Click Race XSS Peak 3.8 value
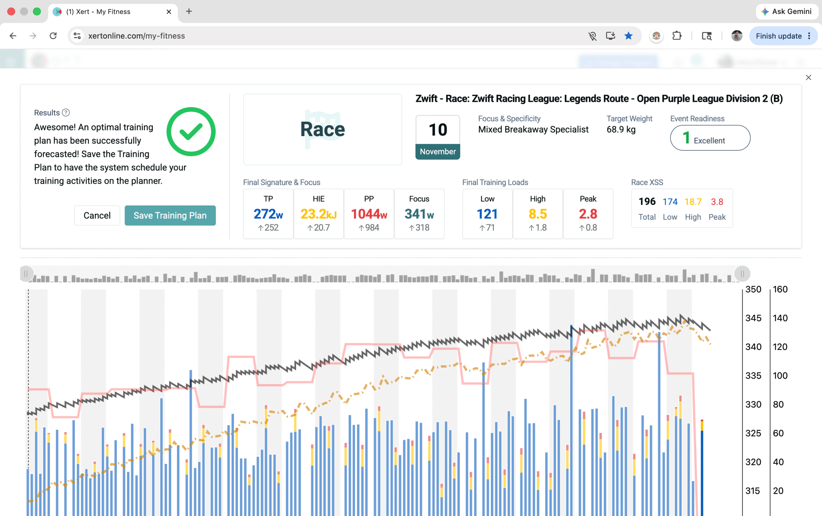Screen dimensions: 822x516 pyautogui.click(x=717, y=202)
